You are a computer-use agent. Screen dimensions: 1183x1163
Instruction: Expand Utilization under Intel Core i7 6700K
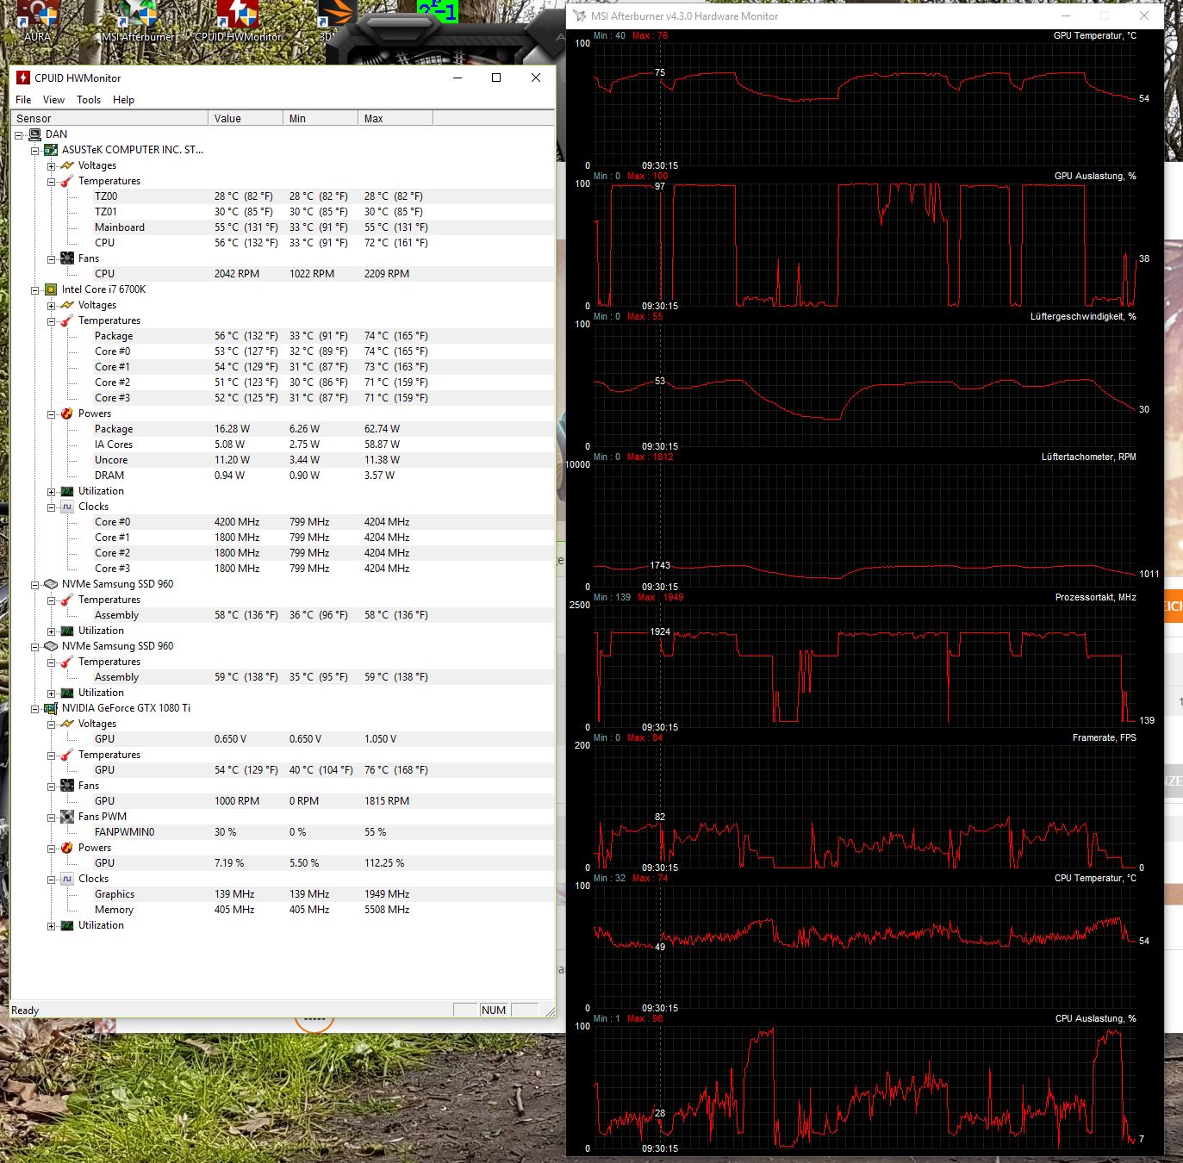pyautogui.click(x=52, y=492)
